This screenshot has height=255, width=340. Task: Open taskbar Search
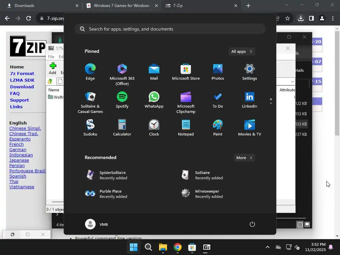(x=148, y=247)
